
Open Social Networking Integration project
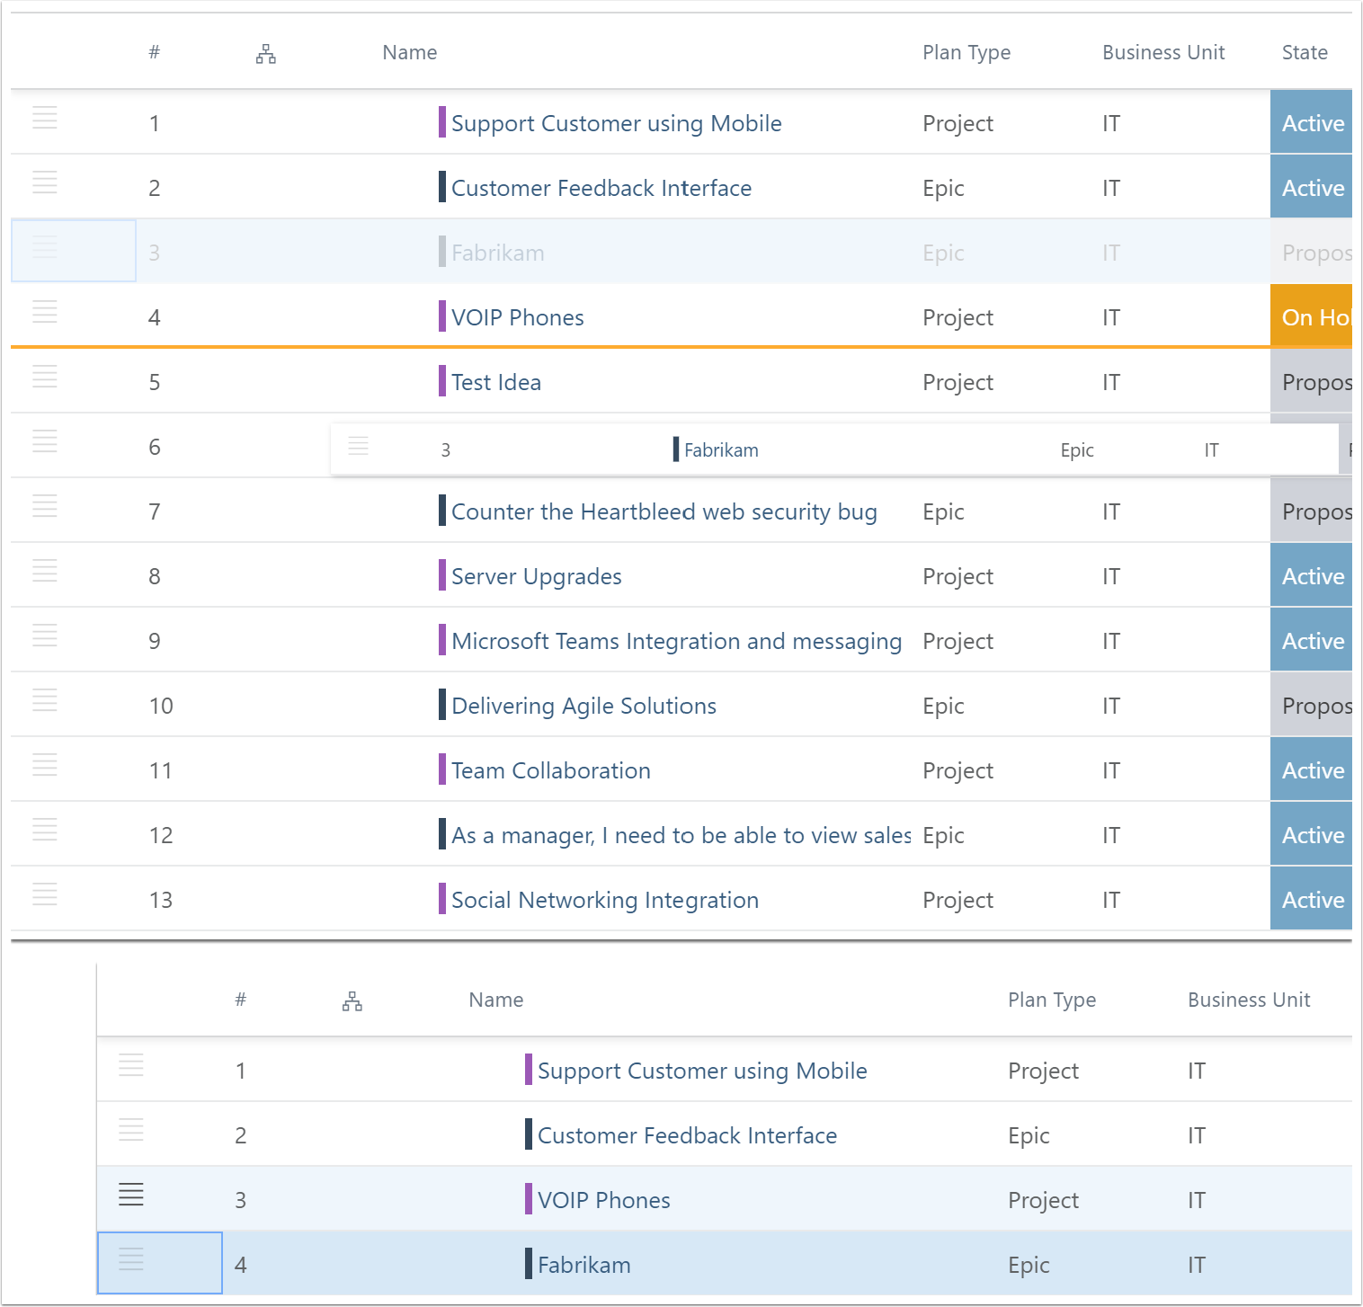[605, 900]
